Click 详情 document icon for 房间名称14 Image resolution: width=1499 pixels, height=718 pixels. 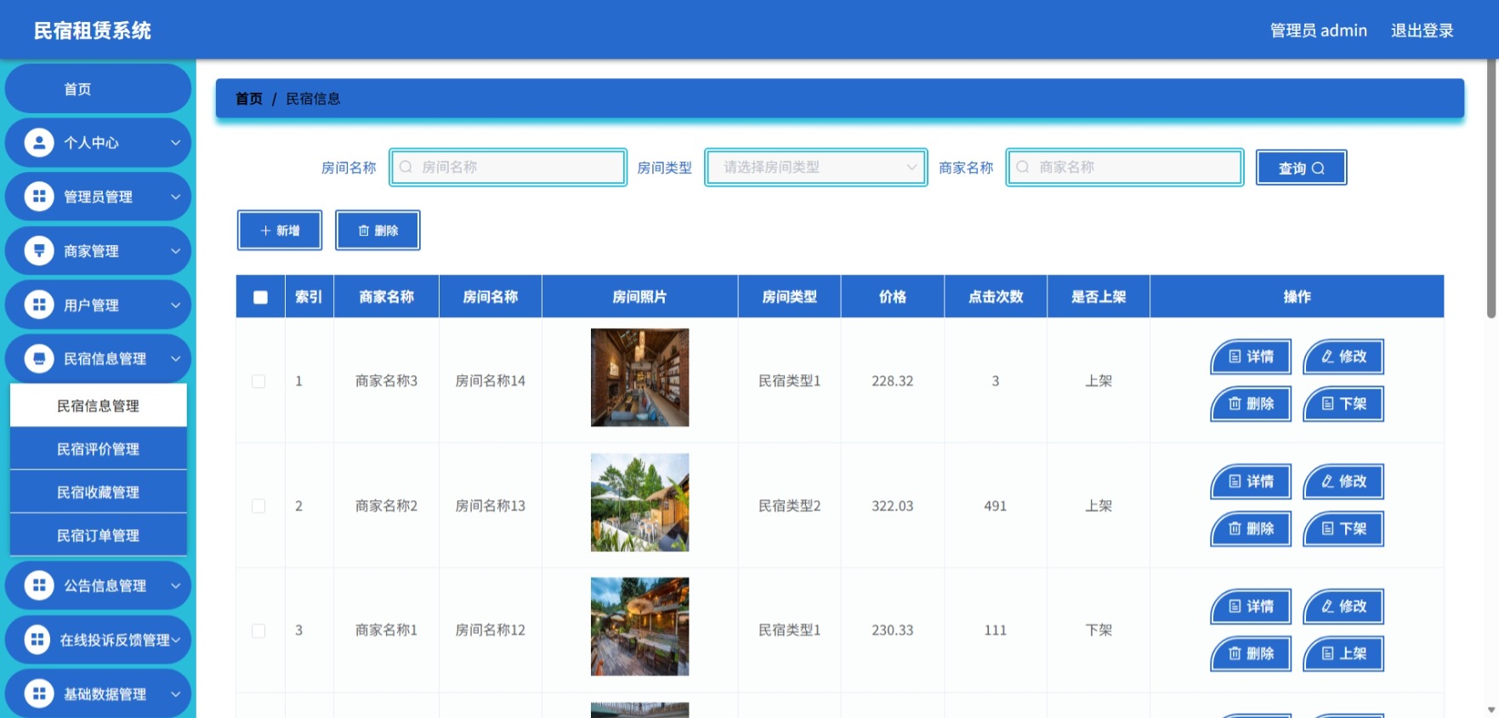coord(1235,356)
